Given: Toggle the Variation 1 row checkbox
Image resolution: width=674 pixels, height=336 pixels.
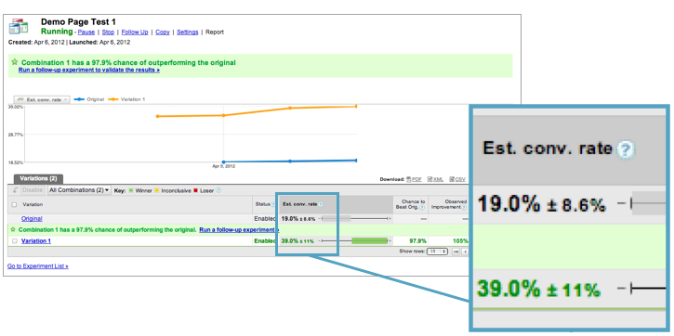Looking at the screenshot, I should 15,241.
